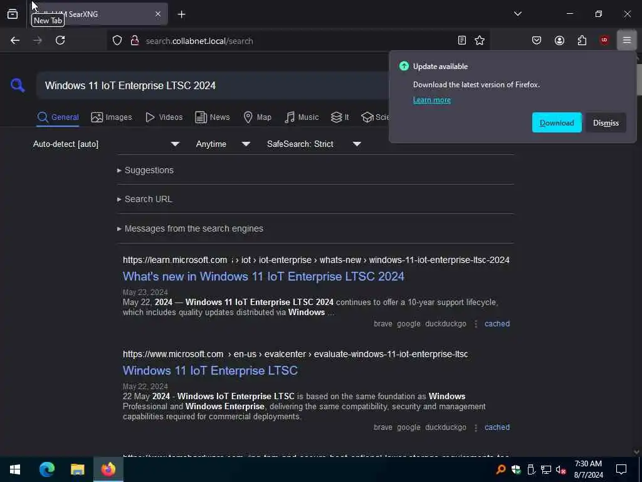Click the muted volume tray icon
The height and width of the screenshot is (482, 642).
[560, 469]
